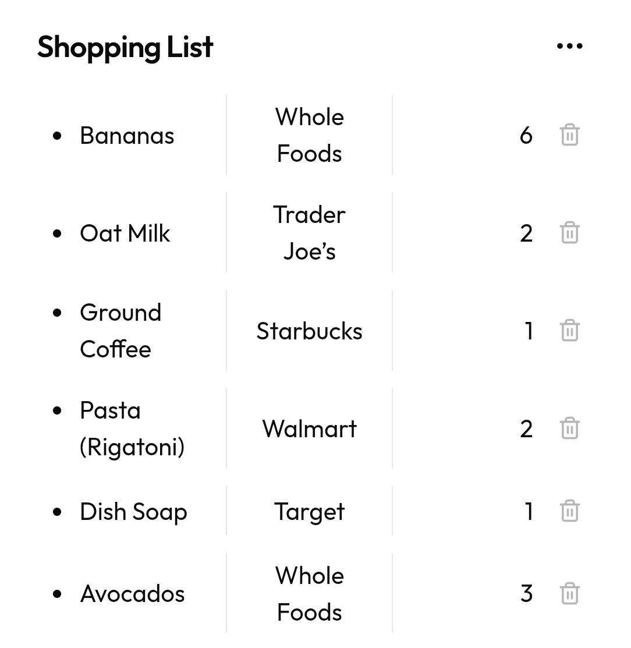Screen dimensions: 631x648
Task: Select the Bananas item name
Action: pos(127,136)
